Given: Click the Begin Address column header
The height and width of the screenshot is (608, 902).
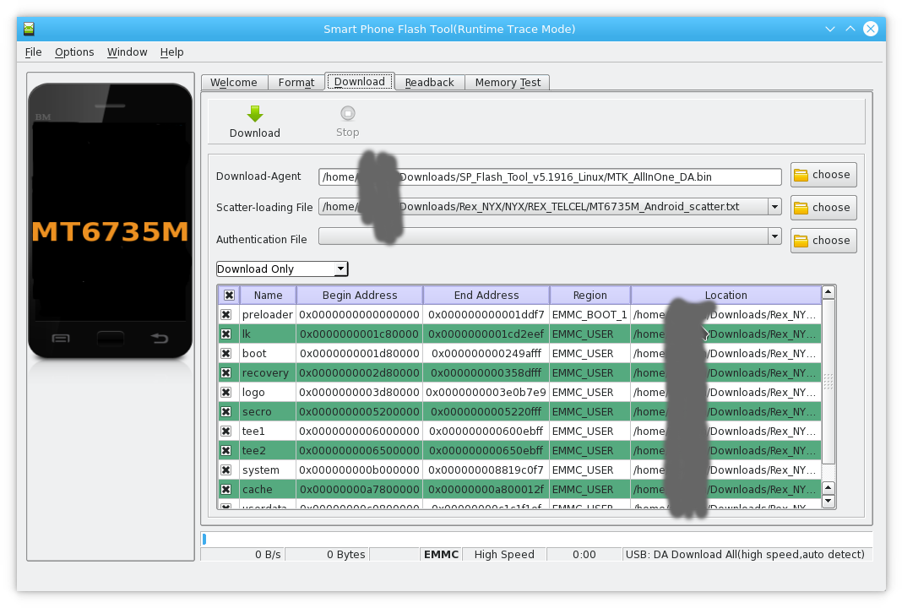Looking at the screenshot, I should tap(360, 295).
